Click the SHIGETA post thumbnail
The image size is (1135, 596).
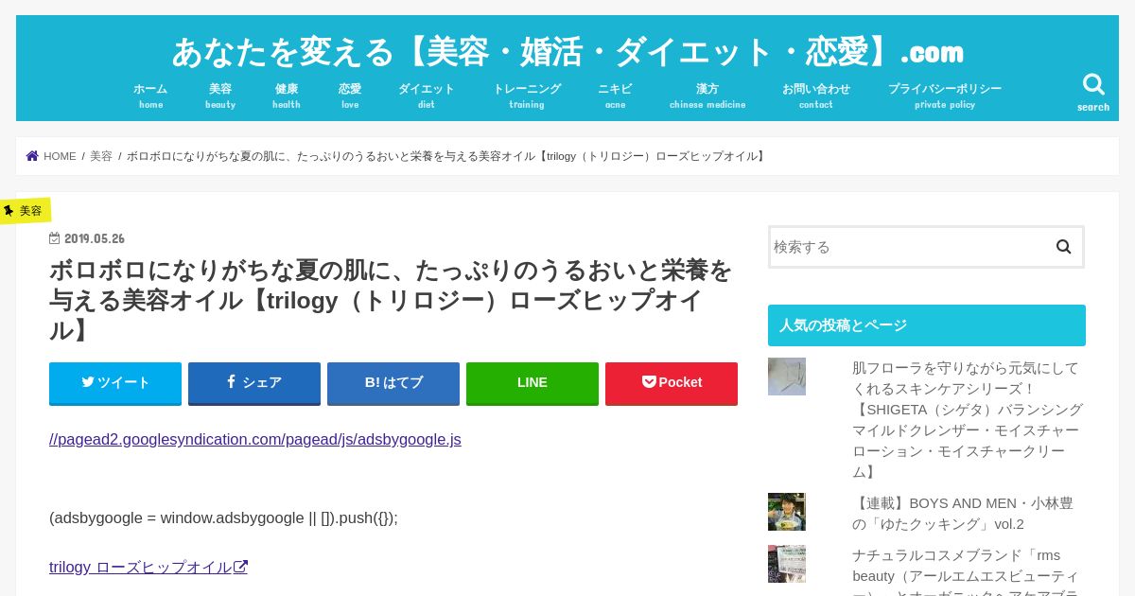click(x=787, y=377)
